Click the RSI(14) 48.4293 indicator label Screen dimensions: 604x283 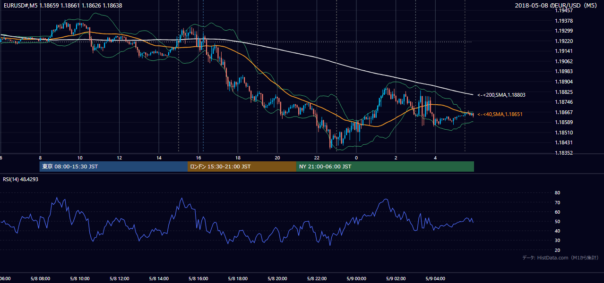click(21, 179)
